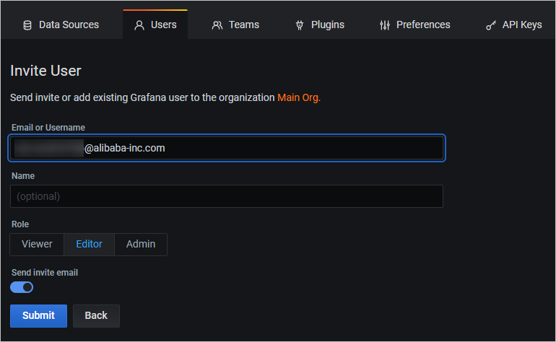
Task: Click the Teams group icon
Action: click(x=217, y=25)
